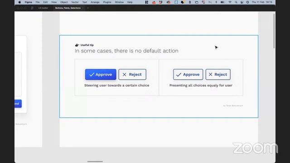Click the red tomato timer menu bar icon
This screenshot has height=163, width=290.
[154, 2]
